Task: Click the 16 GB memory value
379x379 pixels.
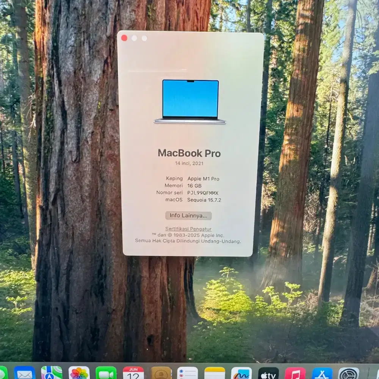Action: [x=194, y=186]
